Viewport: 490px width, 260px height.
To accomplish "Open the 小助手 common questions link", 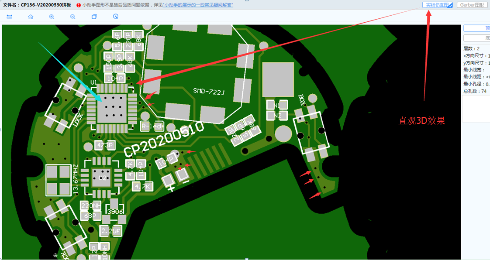I will (x=197, y=5).
